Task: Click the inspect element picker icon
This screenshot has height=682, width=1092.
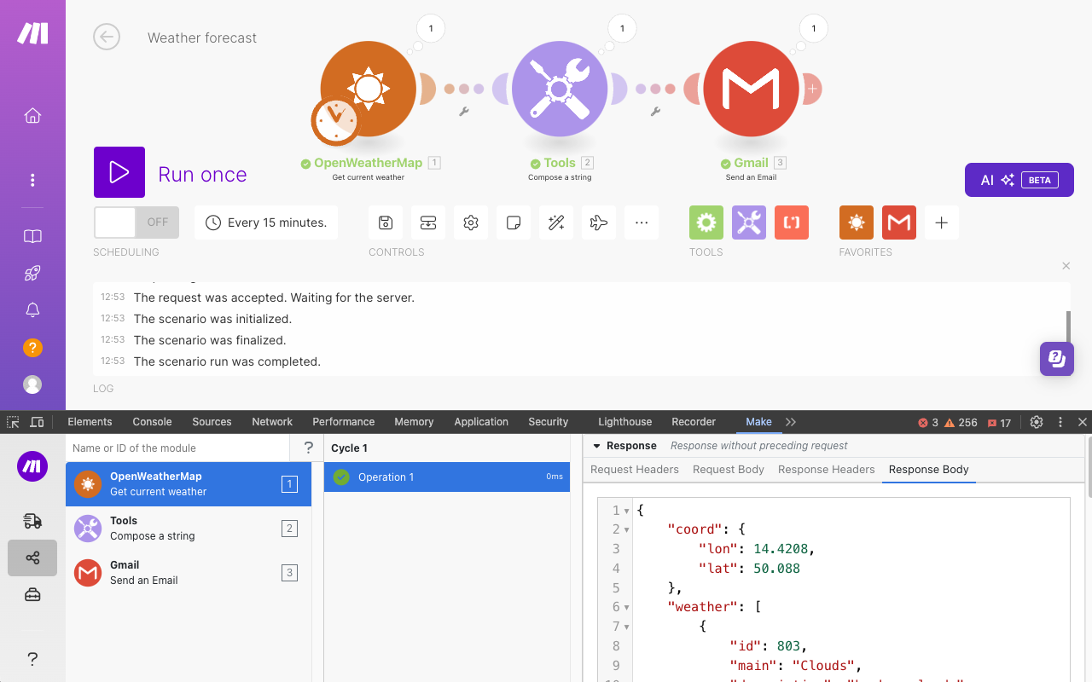Action: pos(13,422)
